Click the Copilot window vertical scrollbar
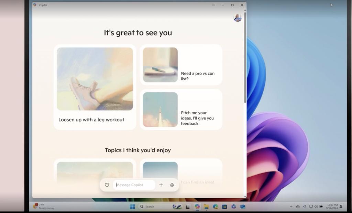Viewport: 352px width, 213px height. pyautogui.click(x=245, y=58)
